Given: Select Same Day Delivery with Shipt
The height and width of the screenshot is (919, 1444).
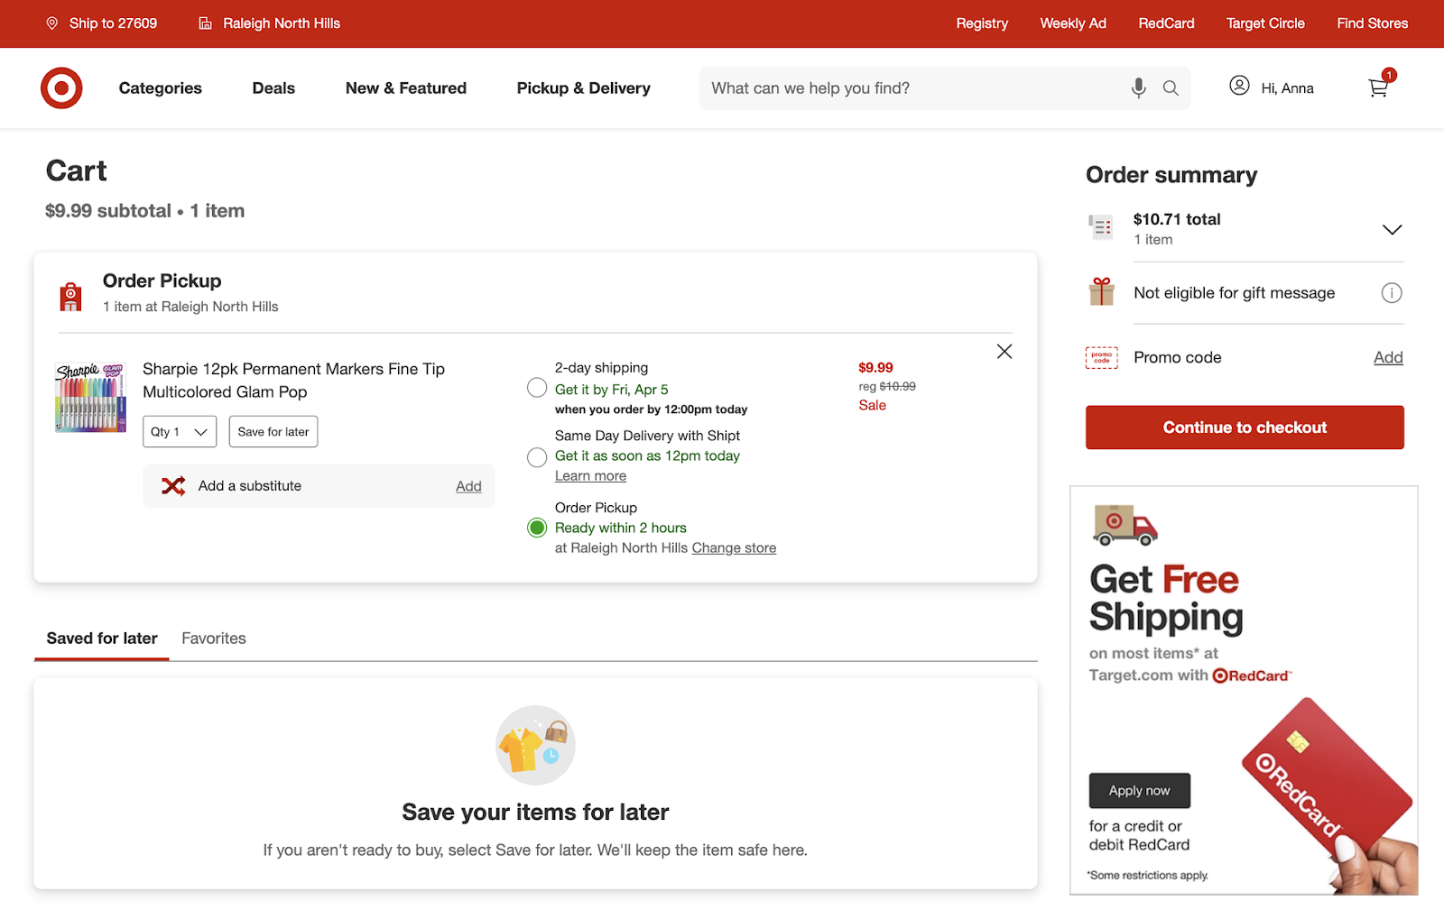Looking at the screenshot, I should click(x=536, y=457).
